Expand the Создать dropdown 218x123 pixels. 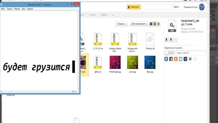click(x=122, y=24)
